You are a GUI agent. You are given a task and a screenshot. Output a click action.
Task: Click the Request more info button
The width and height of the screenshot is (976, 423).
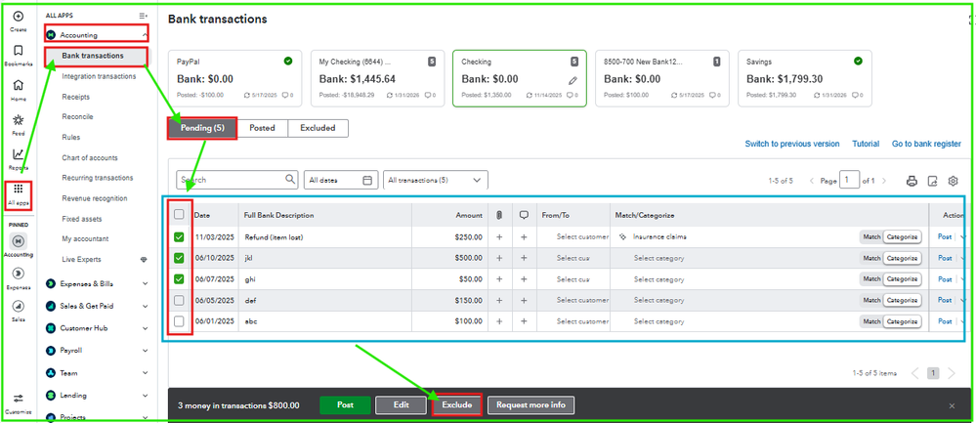530,405
